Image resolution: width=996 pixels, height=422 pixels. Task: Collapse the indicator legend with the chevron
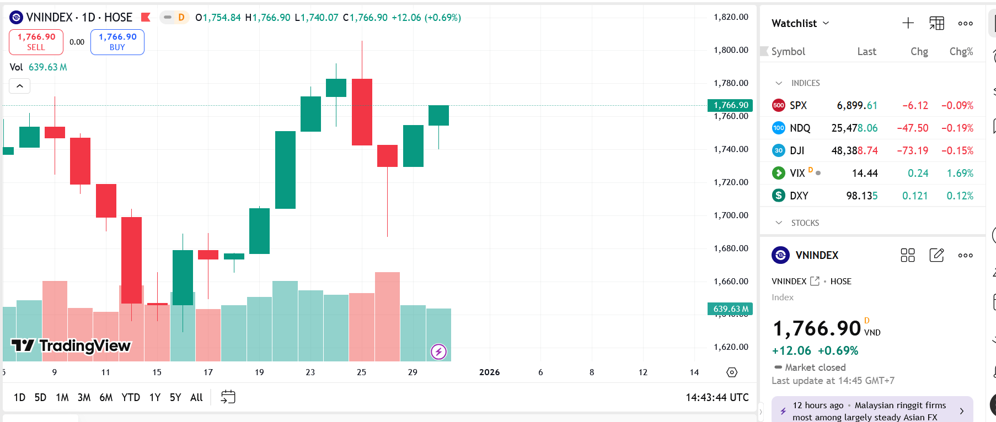(19, 86)
